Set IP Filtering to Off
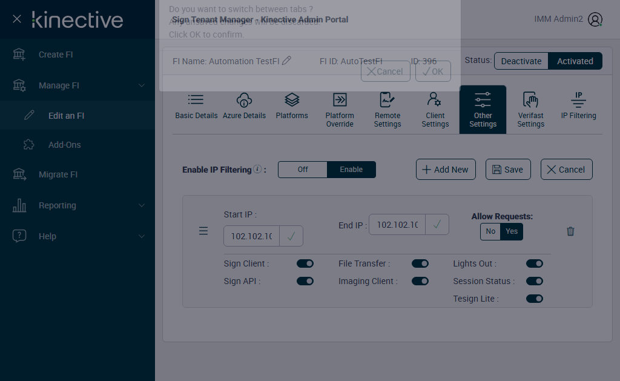 [x=303, y=170]
